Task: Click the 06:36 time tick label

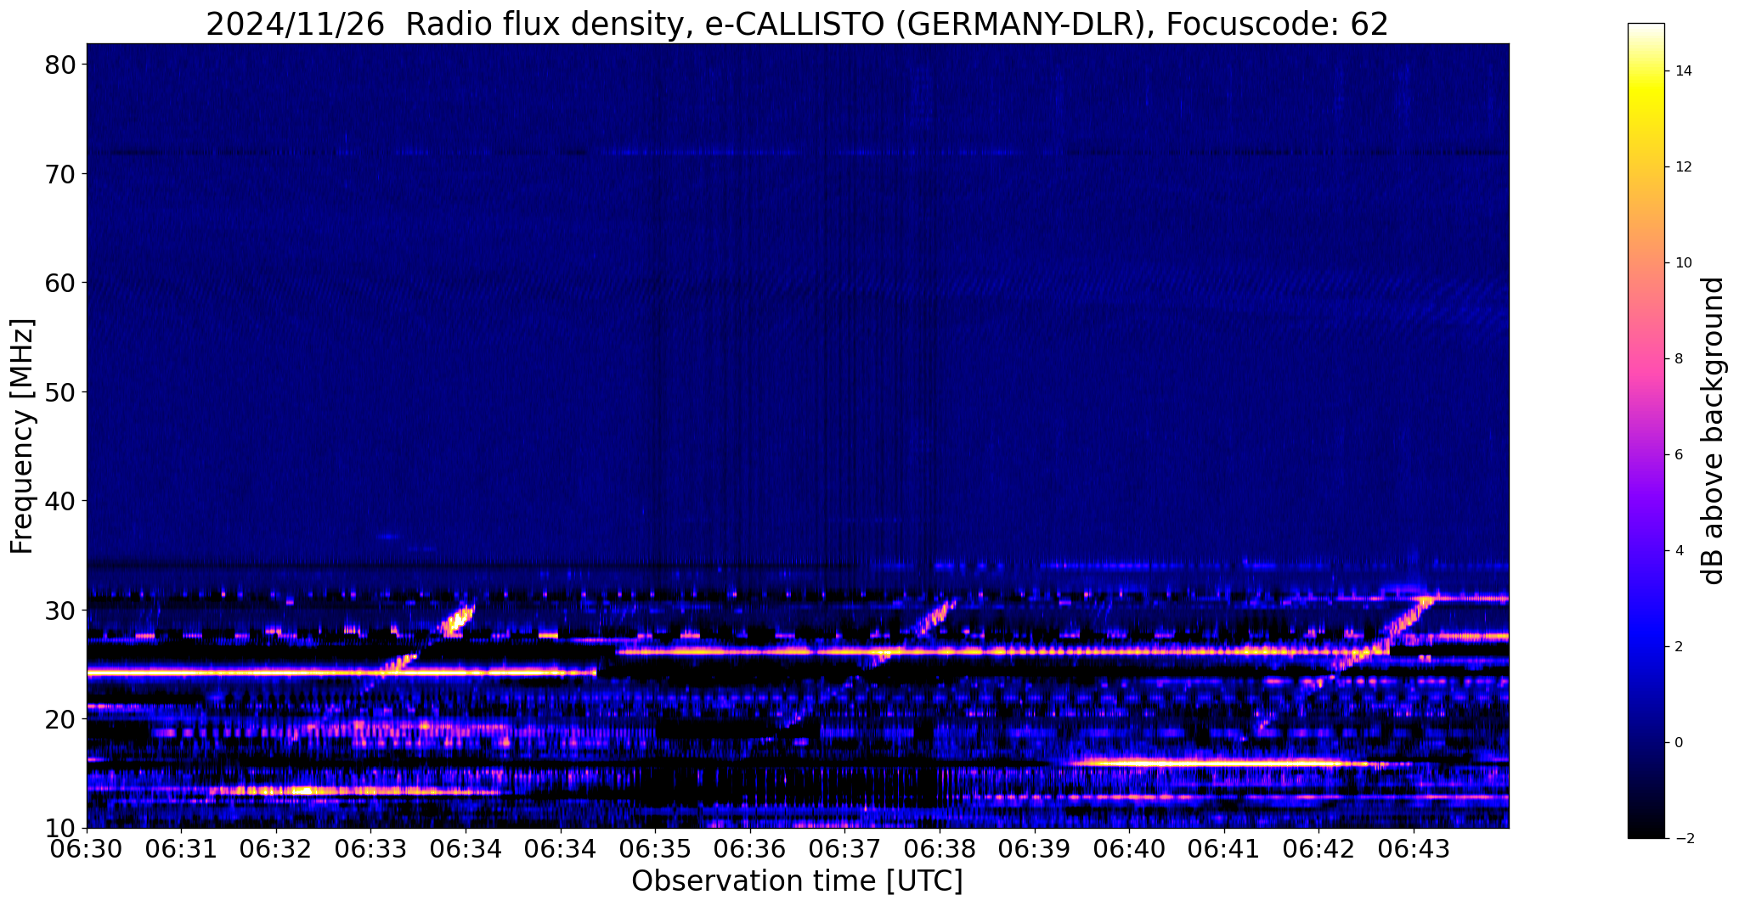Action: pyautogui.click(x=750, y=849)
